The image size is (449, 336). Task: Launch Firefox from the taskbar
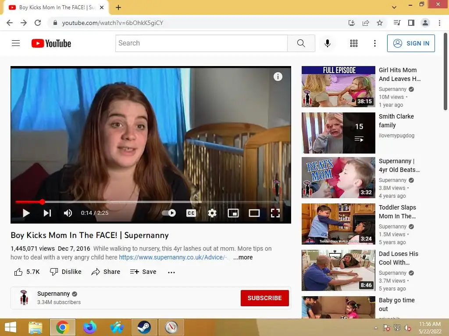coord(89,327)
